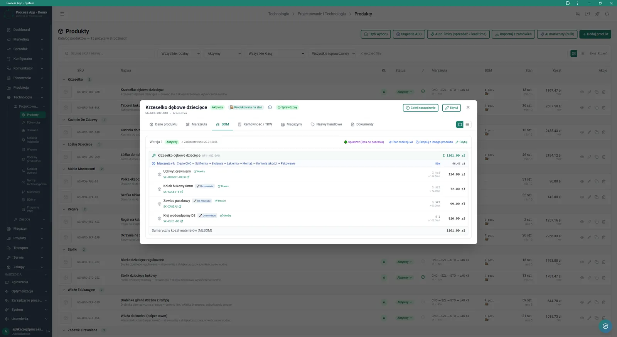Toggle Do montażu tag on Klej wodoodporny D3
The image size is (617, 337).
[x=207, y=215]
